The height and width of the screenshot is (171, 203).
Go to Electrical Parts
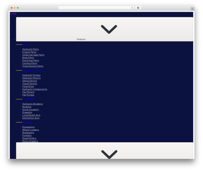click(30, 61)
